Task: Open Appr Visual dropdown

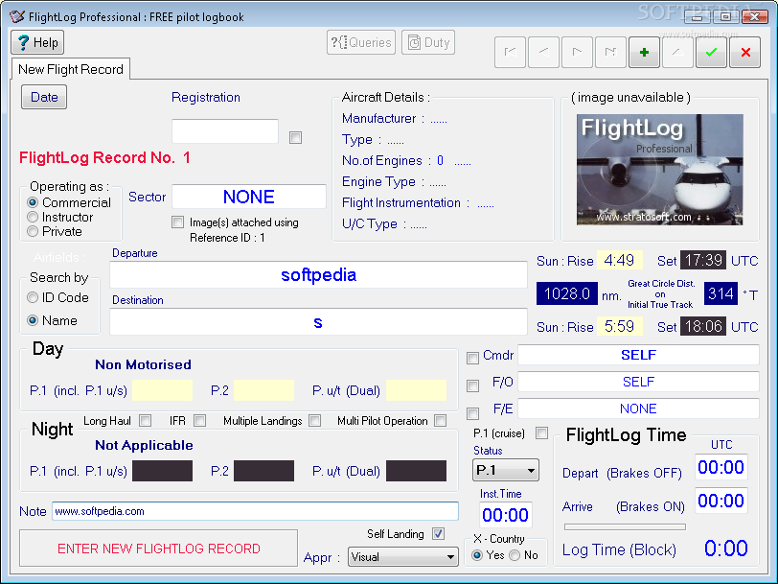Action: point(402,557)
